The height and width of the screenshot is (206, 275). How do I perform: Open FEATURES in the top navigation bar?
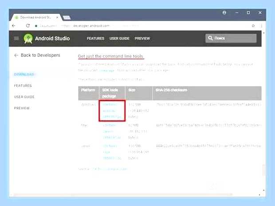click(95, 38)
